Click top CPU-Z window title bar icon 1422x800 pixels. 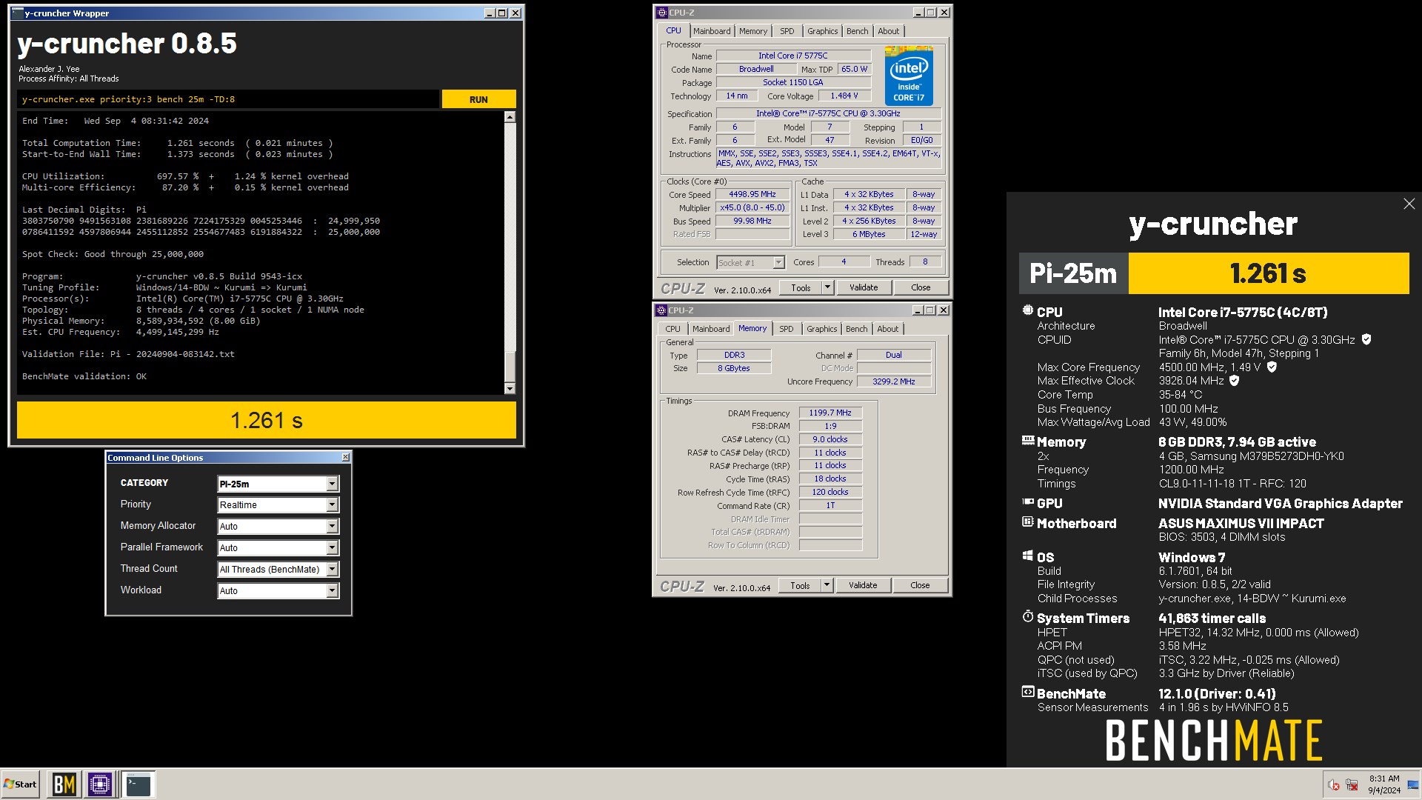(x=662, y=13)
